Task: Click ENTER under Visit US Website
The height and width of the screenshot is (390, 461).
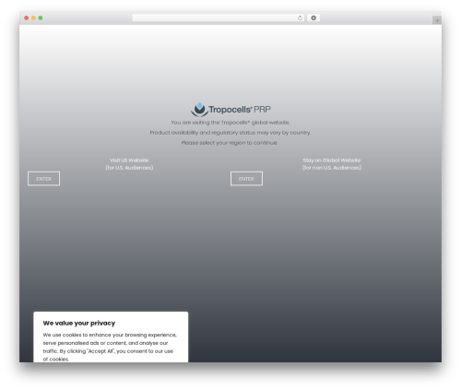Action: click(x=43, y=179)
